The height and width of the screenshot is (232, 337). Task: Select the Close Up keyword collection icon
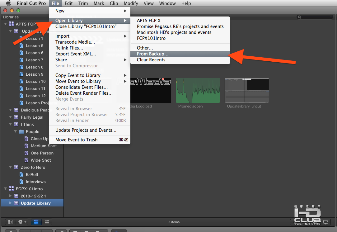tap(26, 139)
